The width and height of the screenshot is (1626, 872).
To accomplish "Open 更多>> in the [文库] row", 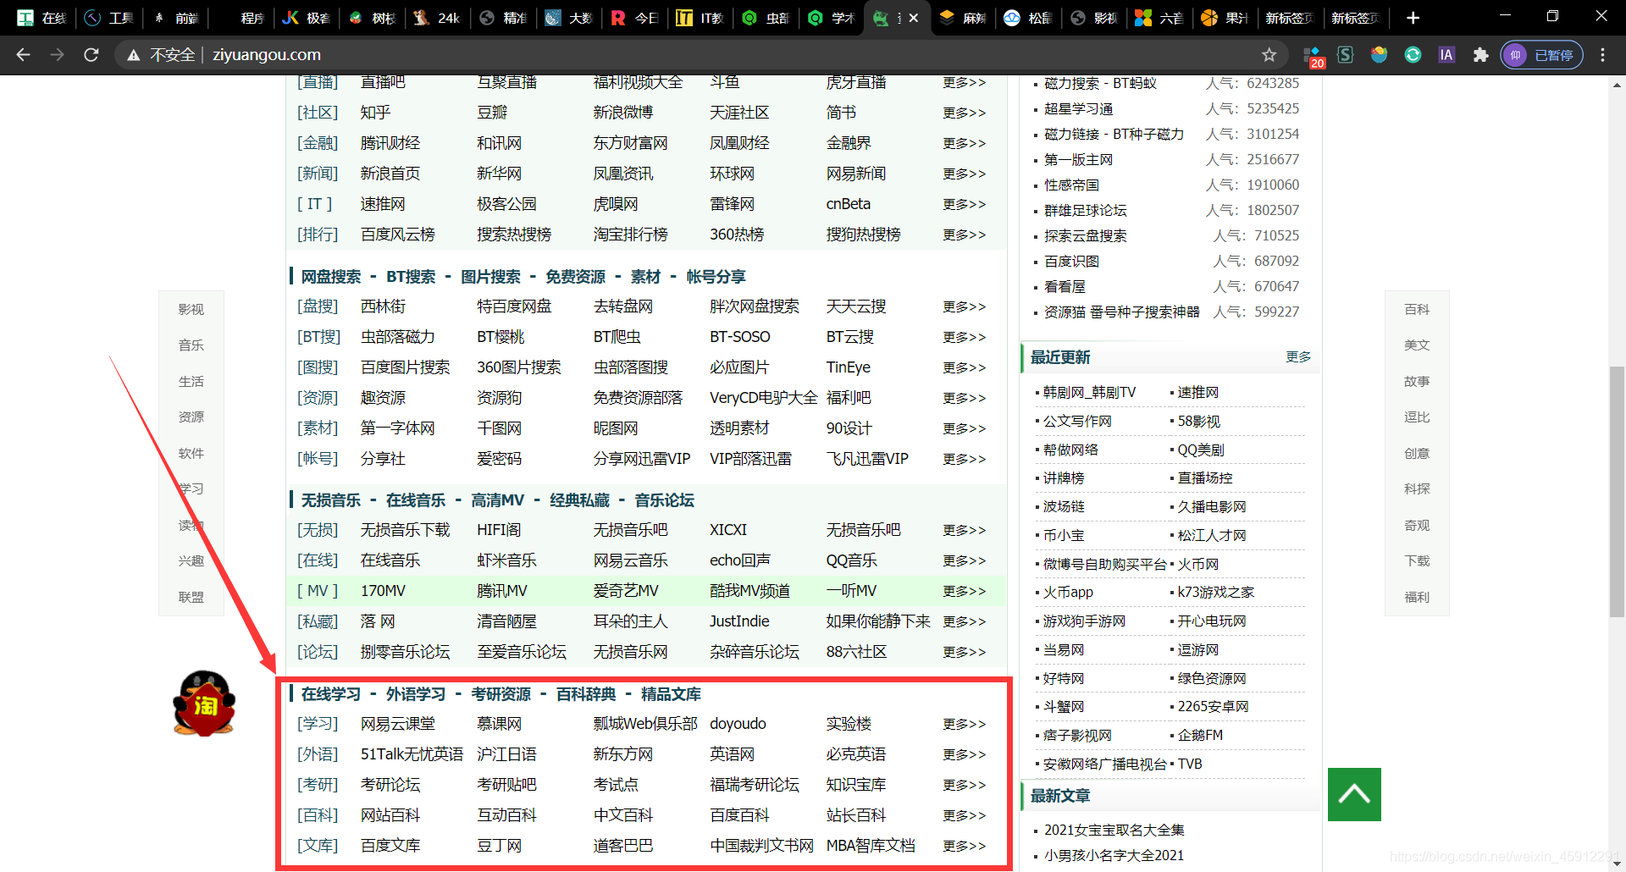I will tap(965, 846).
